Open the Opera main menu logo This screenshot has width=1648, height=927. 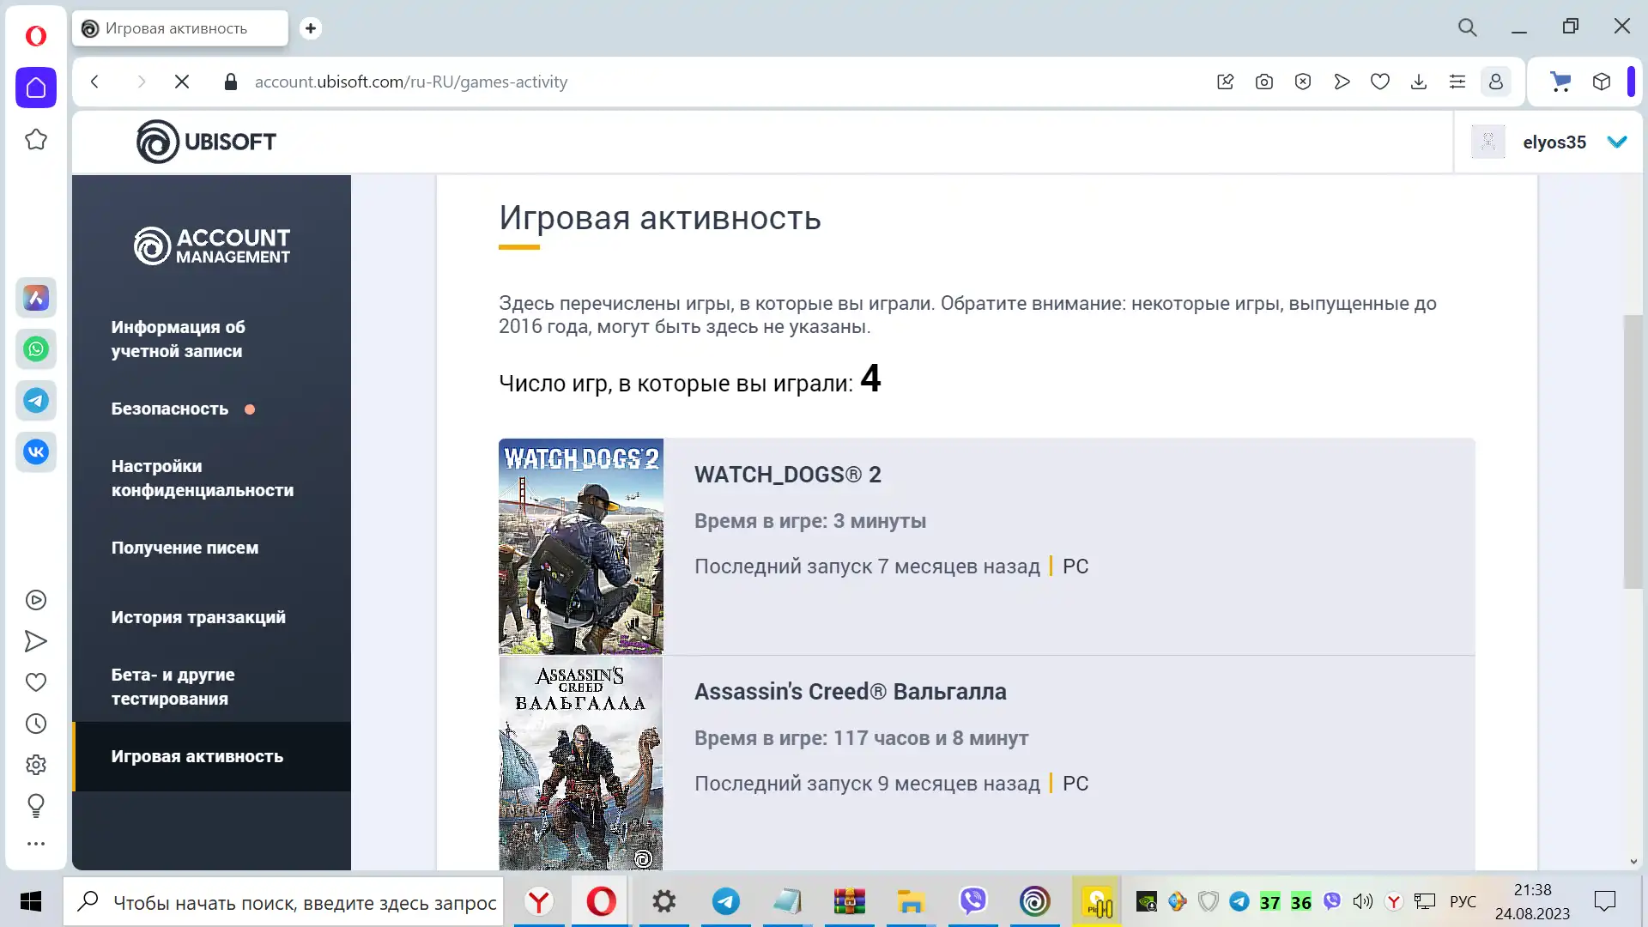(x=36, y=36)
